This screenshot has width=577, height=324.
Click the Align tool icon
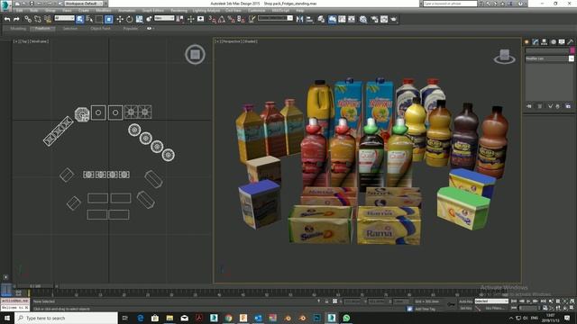309,19
